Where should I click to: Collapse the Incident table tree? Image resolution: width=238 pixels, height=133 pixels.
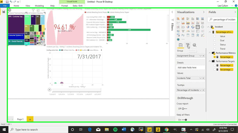[209, 27]
